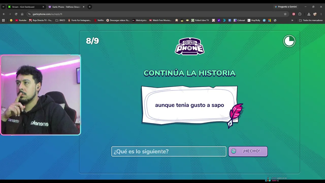Click the streamer webcam overlay

[x=40, y=95]
